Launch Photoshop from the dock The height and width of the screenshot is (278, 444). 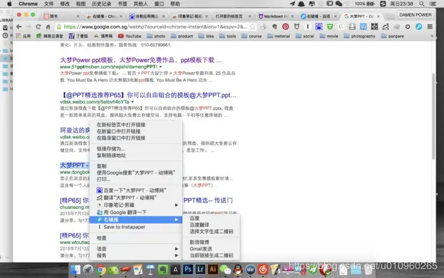click(188, 270)
